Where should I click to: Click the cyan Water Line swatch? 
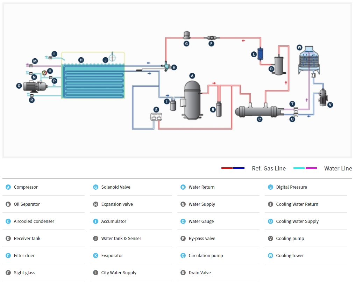299,168
